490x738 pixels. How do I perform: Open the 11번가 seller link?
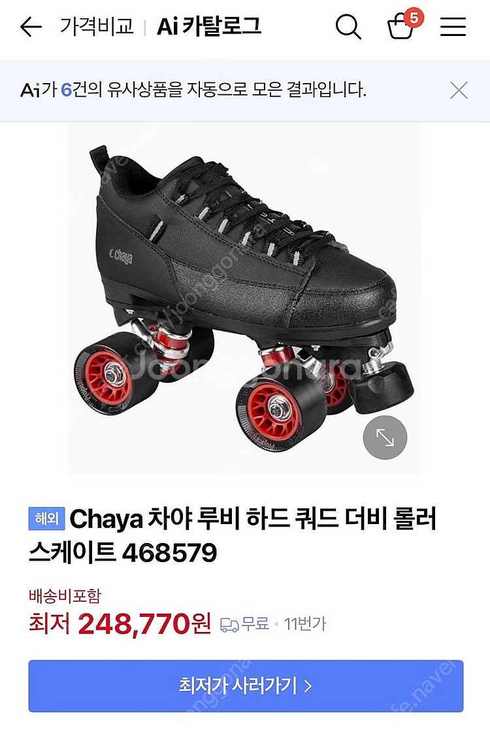coord(305,624)
